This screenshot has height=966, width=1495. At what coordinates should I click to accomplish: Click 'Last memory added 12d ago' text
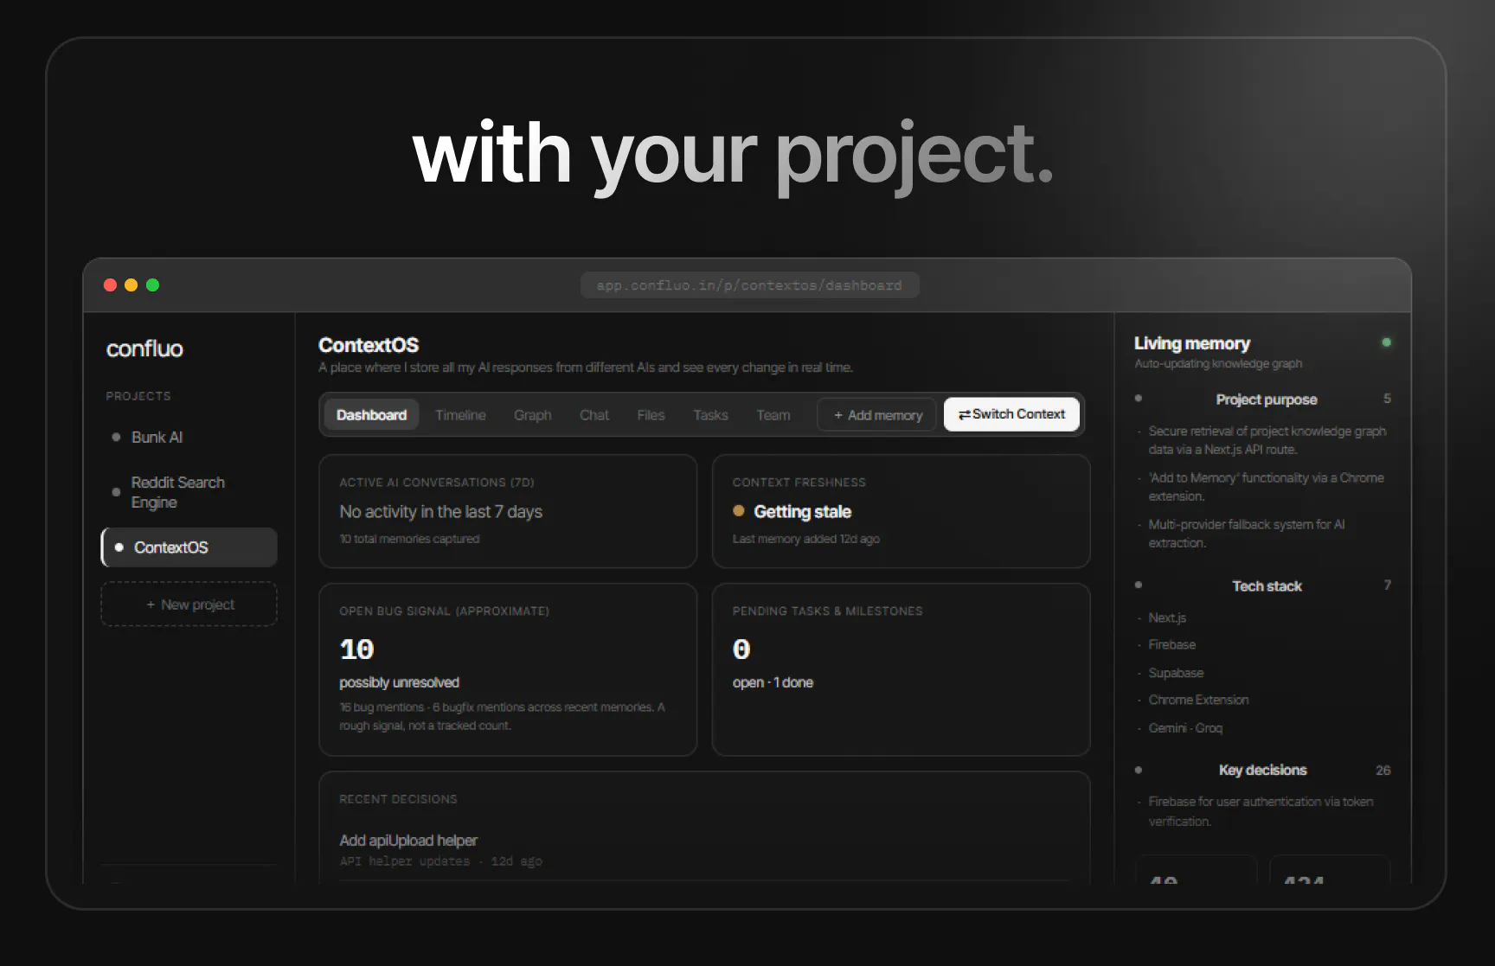coord(805,539)
